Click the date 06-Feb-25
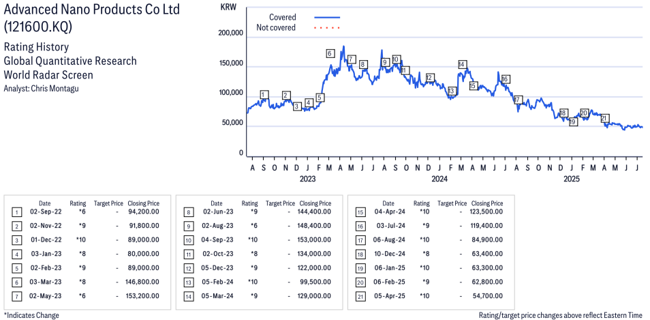 coord(389,282)
